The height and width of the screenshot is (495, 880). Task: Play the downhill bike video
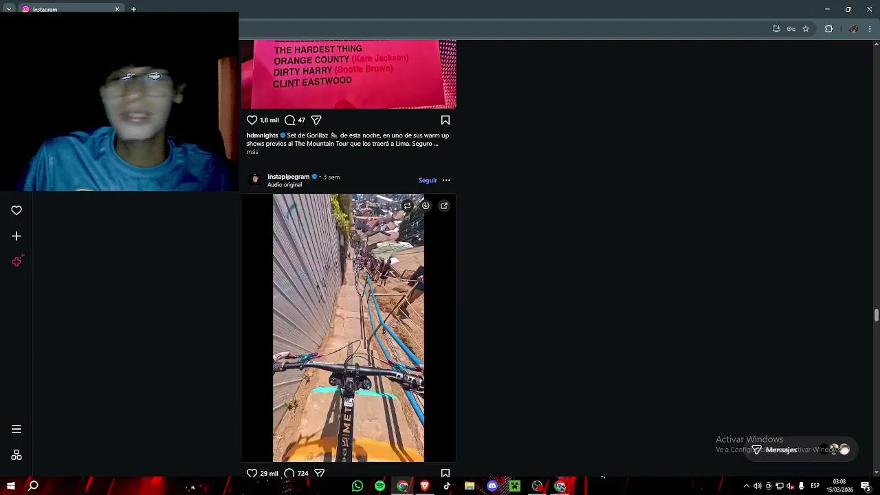pos(349,328)
